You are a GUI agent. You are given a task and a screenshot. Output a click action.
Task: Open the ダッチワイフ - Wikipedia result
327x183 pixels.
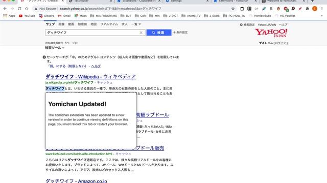click(90, 77)
